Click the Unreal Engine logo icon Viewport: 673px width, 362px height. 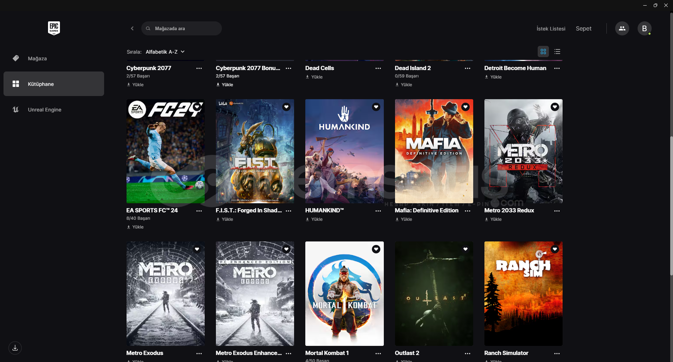[16, 109]
